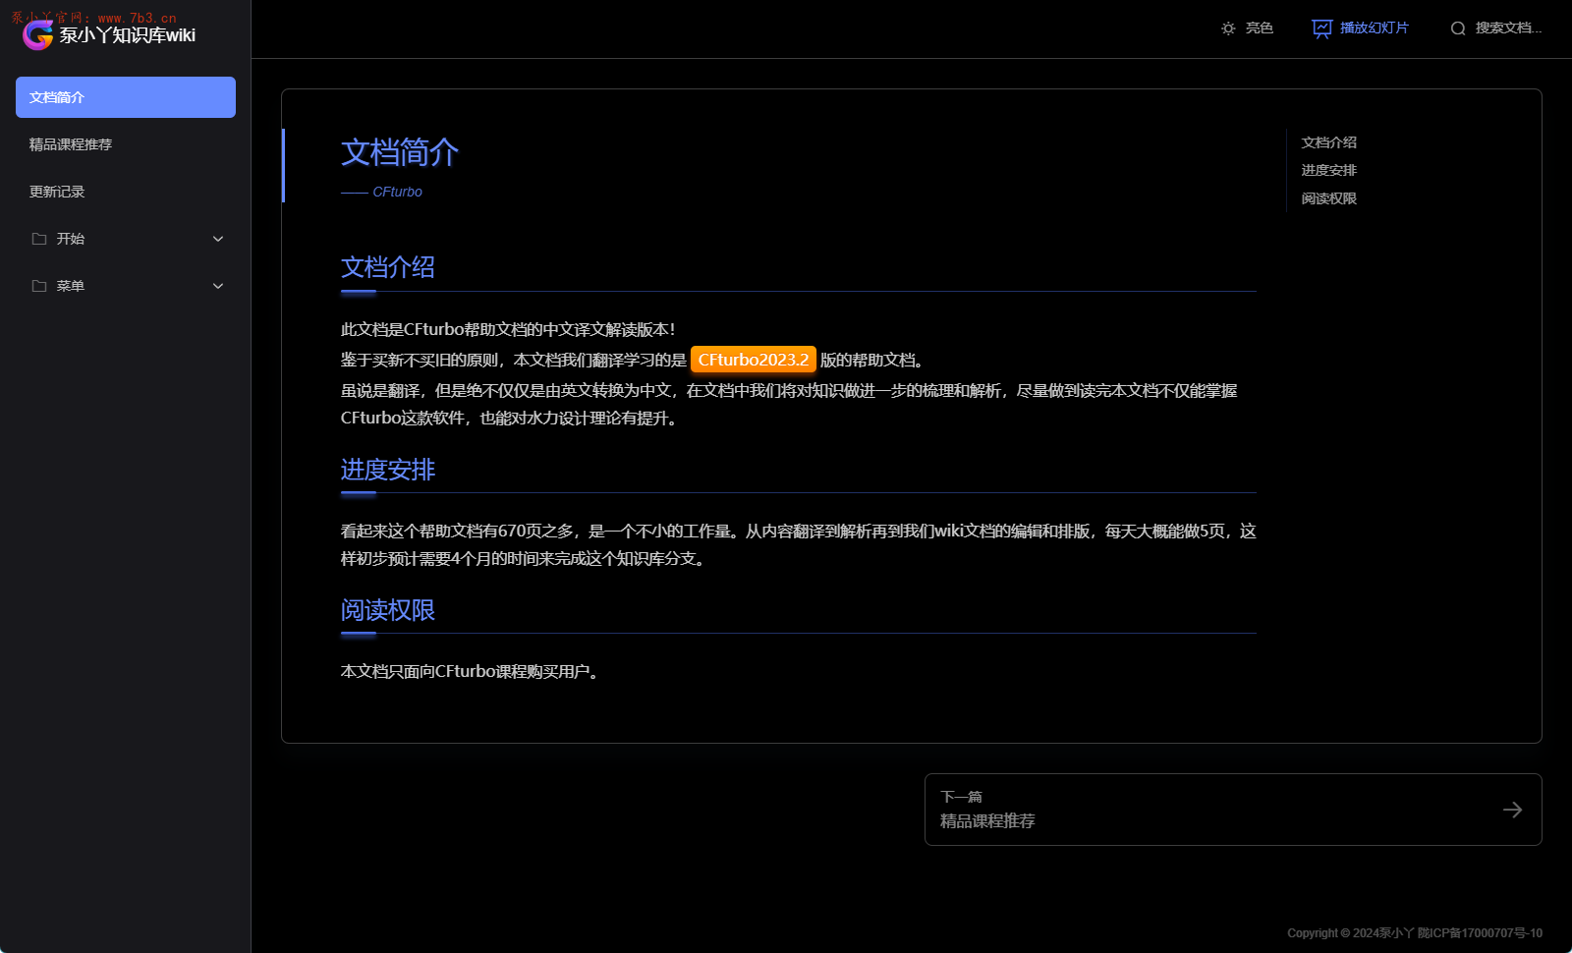Click the 进度安排 section heading
Image resolution: width=1572 pixels, height=953 pixels.
(x=388, y=470)
